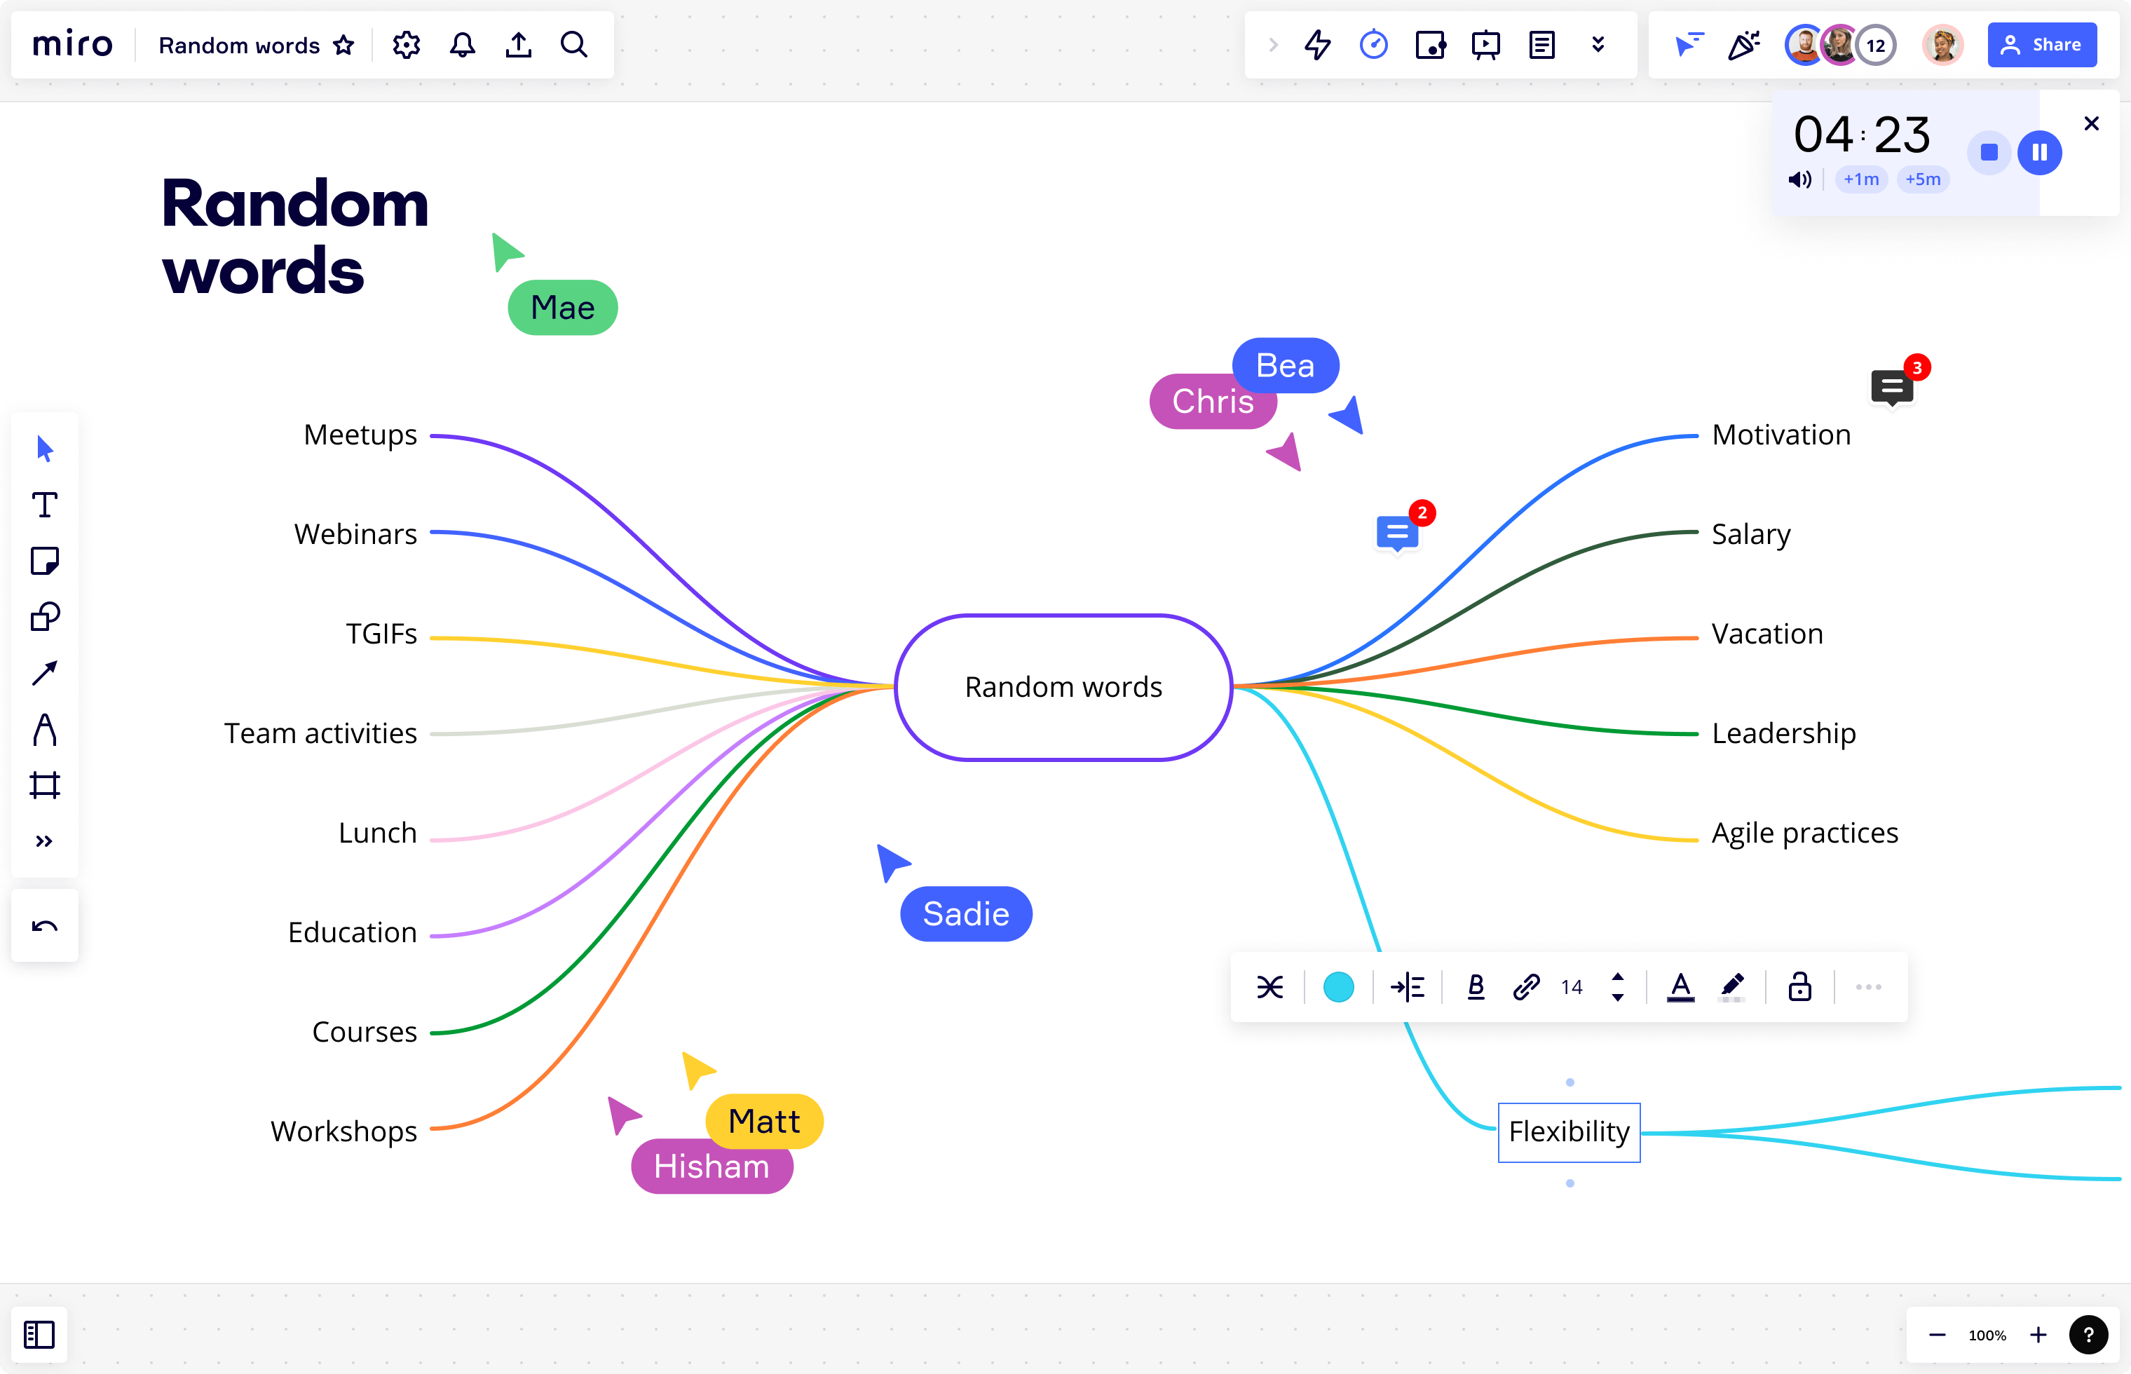Image resolution: width=2131 pixels, height=1374 pixels.
Task: Click the Reactions party popper icon
Action: coord(1743,45)
